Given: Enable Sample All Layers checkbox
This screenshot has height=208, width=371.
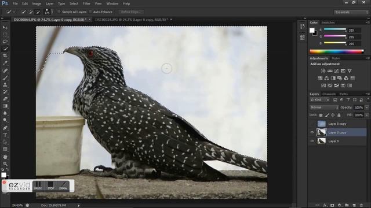Looking at the screenshot, I should (x=59, y=12).
